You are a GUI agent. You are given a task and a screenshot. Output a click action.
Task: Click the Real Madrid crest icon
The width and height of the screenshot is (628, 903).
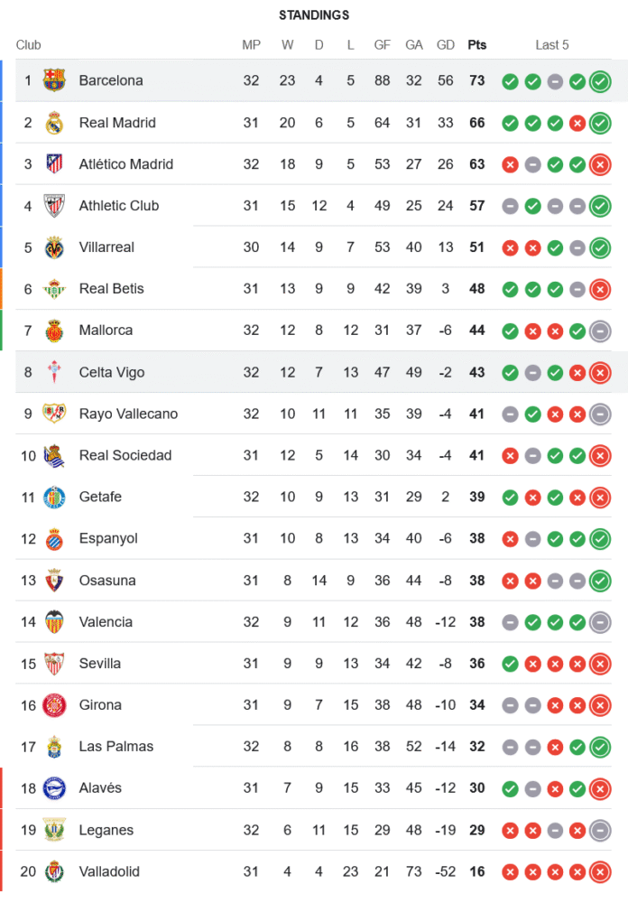tap(54, 123)
